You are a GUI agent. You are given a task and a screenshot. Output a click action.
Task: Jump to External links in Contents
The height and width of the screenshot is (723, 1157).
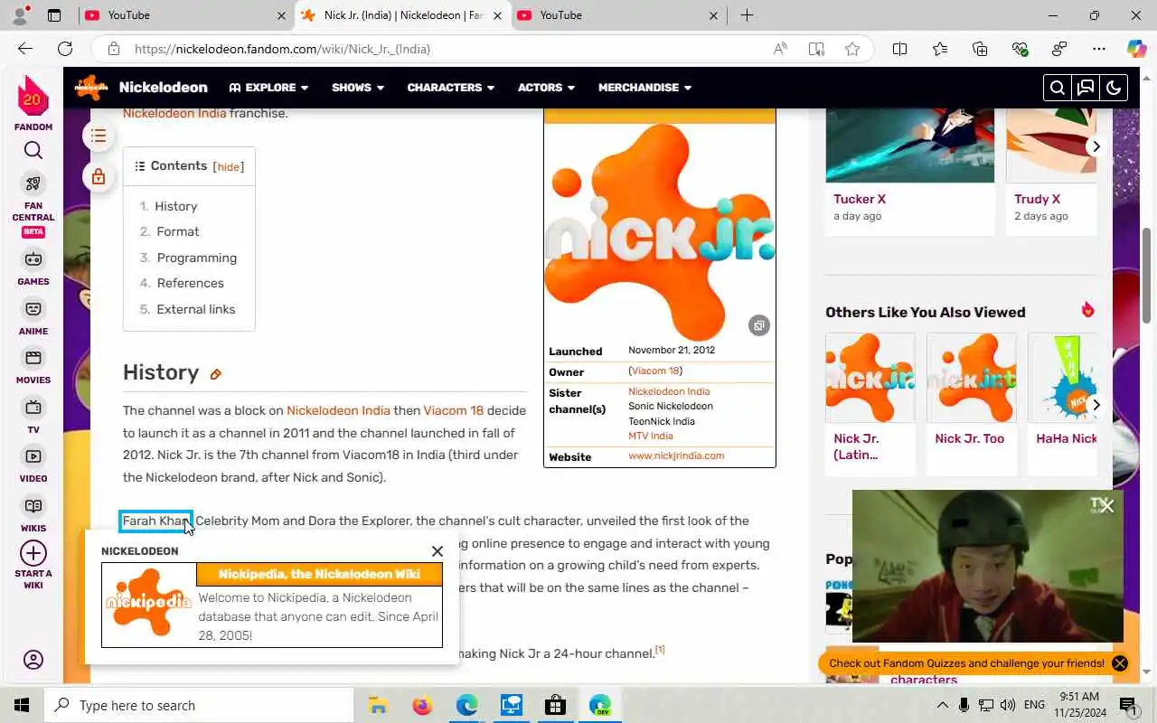click(195, 309)
